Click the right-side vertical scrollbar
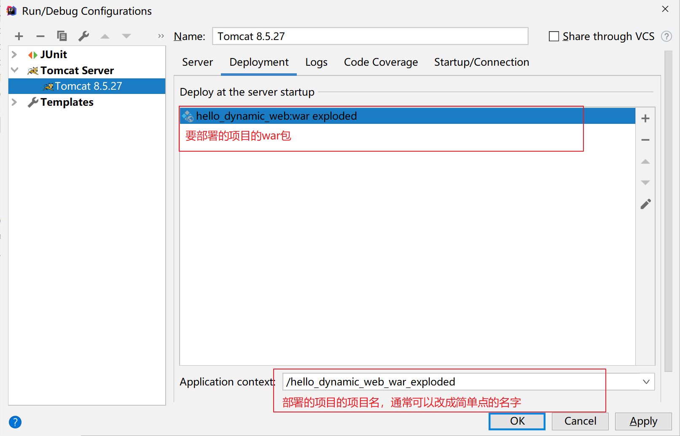Image resolution: width=680 pixels, height=436 pixels. pos(668,211)
